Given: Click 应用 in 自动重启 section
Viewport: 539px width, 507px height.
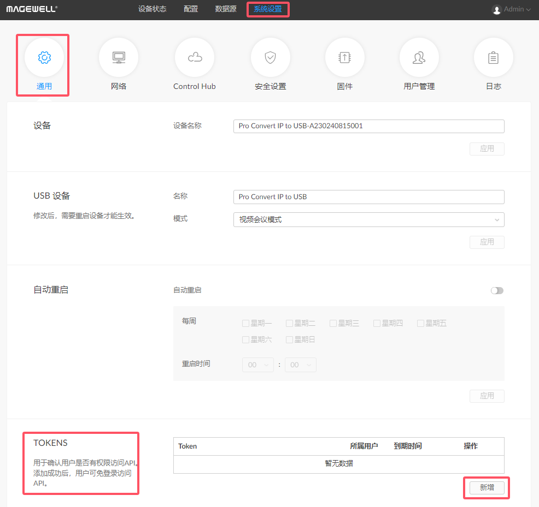Looking at the screenshot, I should [x=487, y=396].
